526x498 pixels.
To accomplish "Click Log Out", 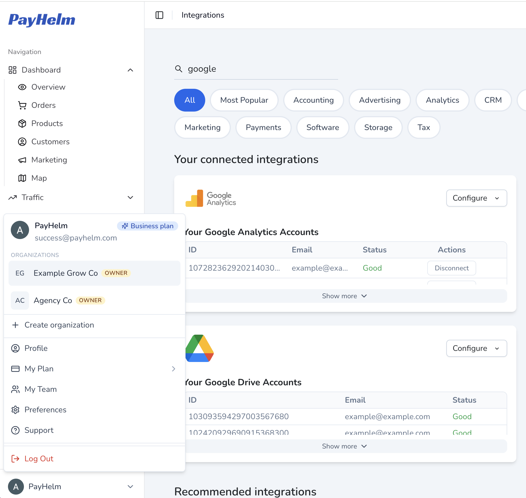I will (x=94, y=459).
